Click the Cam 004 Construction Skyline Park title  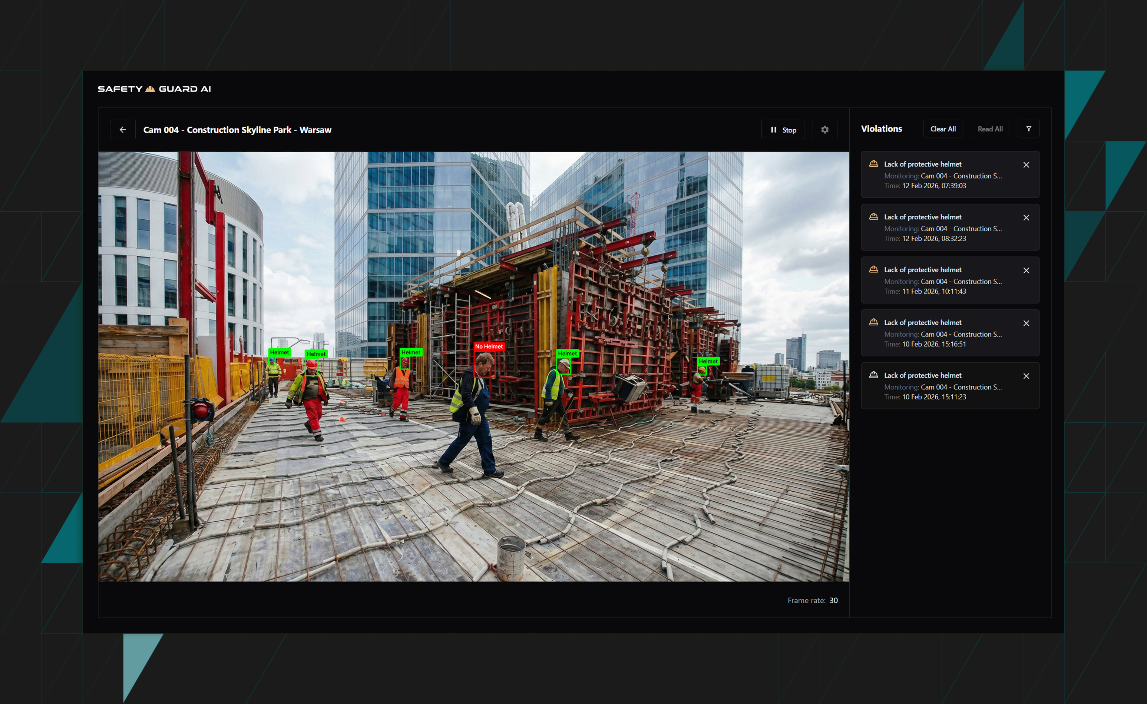(x=237, y=130)
